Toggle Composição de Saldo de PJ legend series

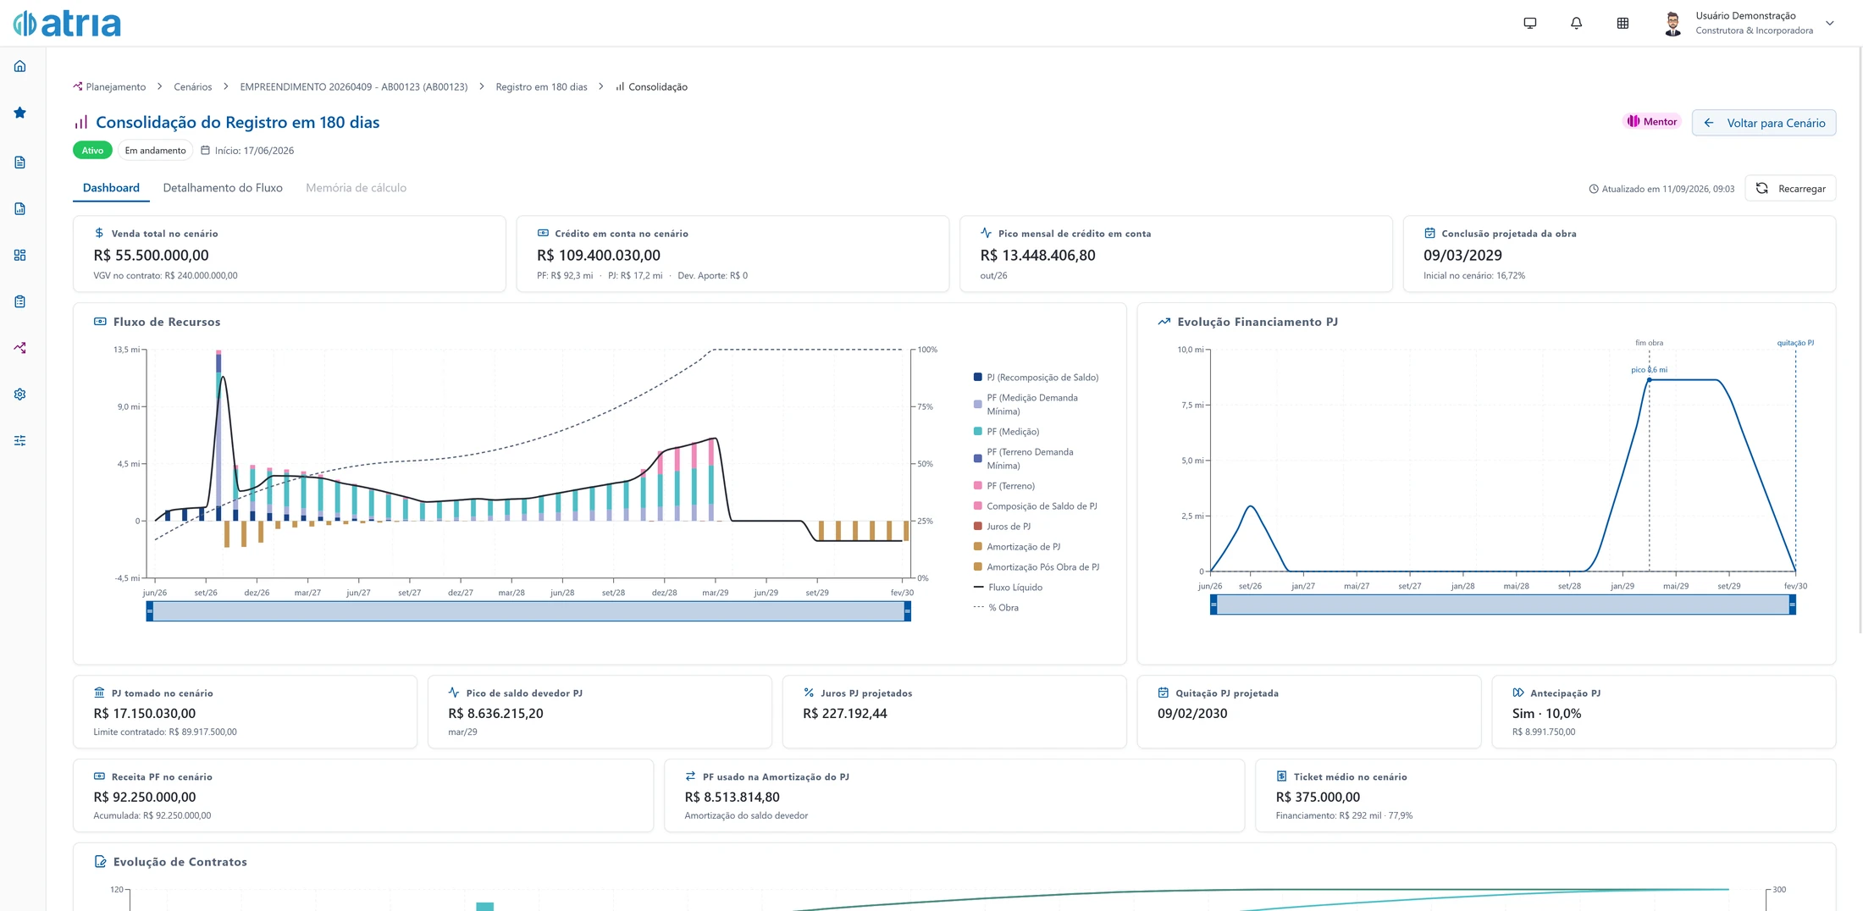click(x=1035, y=506)
